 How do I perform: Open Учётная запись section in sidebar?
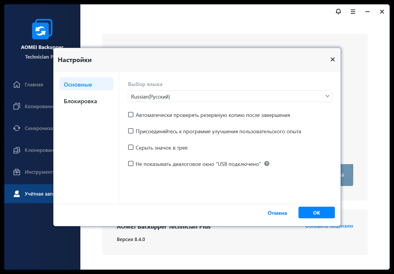tap(29, 194)
